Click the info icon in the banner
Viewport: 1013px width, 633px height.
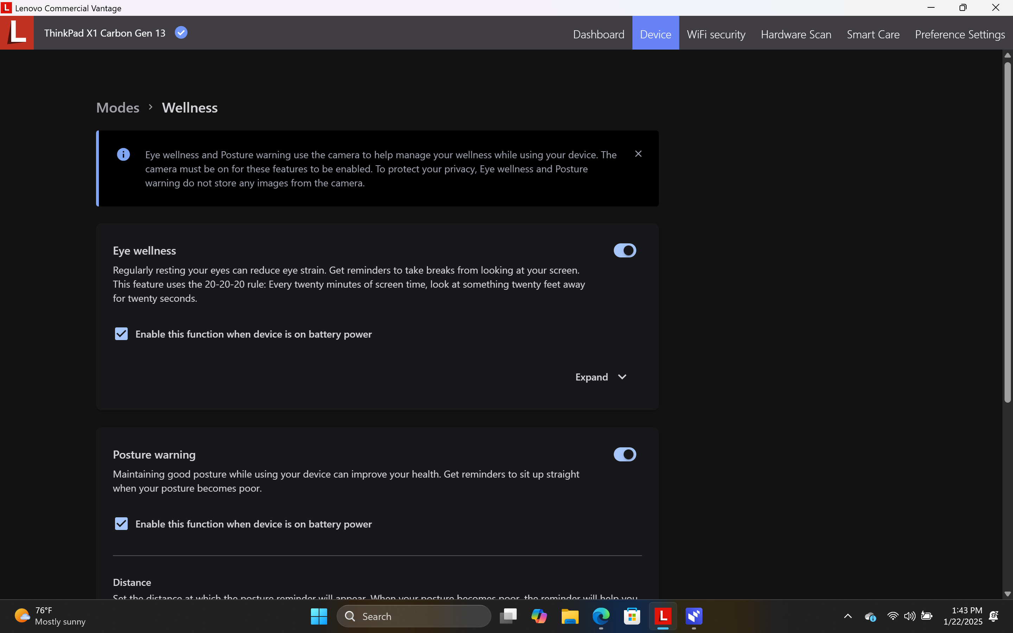click(123, 154)
